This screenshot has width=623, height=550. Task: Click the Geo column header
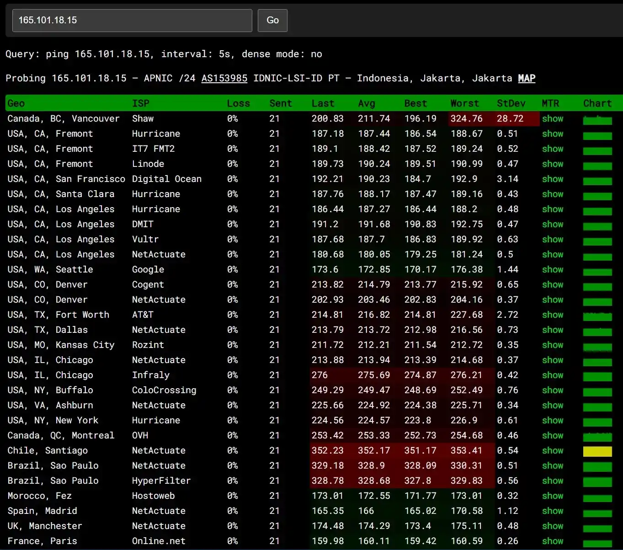(16, 103)
